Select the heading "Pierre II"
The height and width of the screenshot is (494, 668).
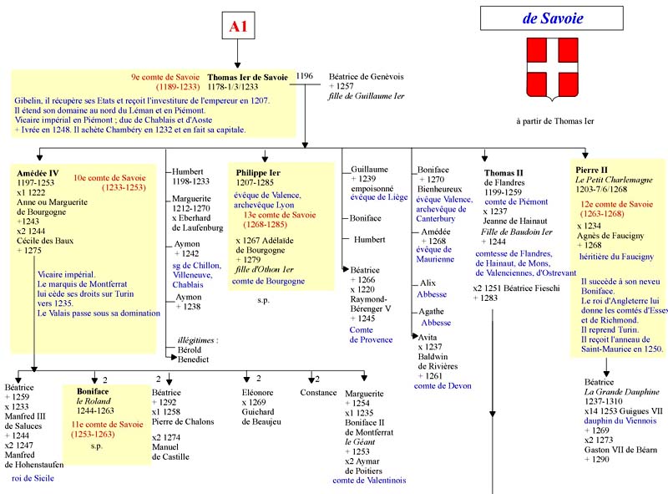[x=592, y=170]
